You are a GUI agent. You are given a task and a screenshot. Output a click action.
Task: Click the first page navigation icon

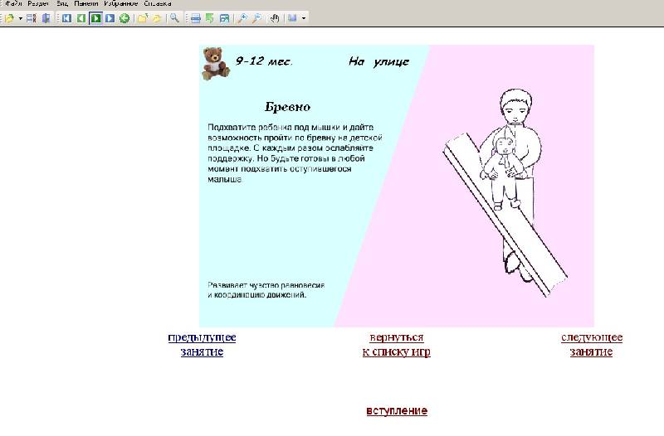click(x=66, y=17)
